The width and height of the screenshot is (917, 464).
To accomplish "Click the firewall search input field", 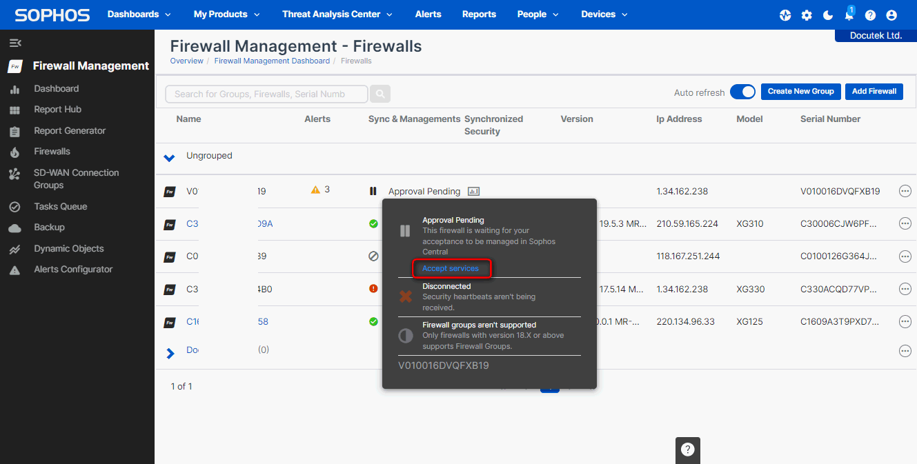I will pos(266,94).
